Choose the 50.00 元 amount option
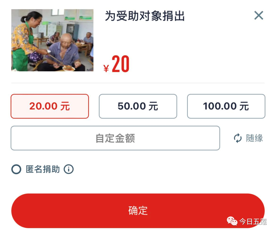 [x=138, y=106]
